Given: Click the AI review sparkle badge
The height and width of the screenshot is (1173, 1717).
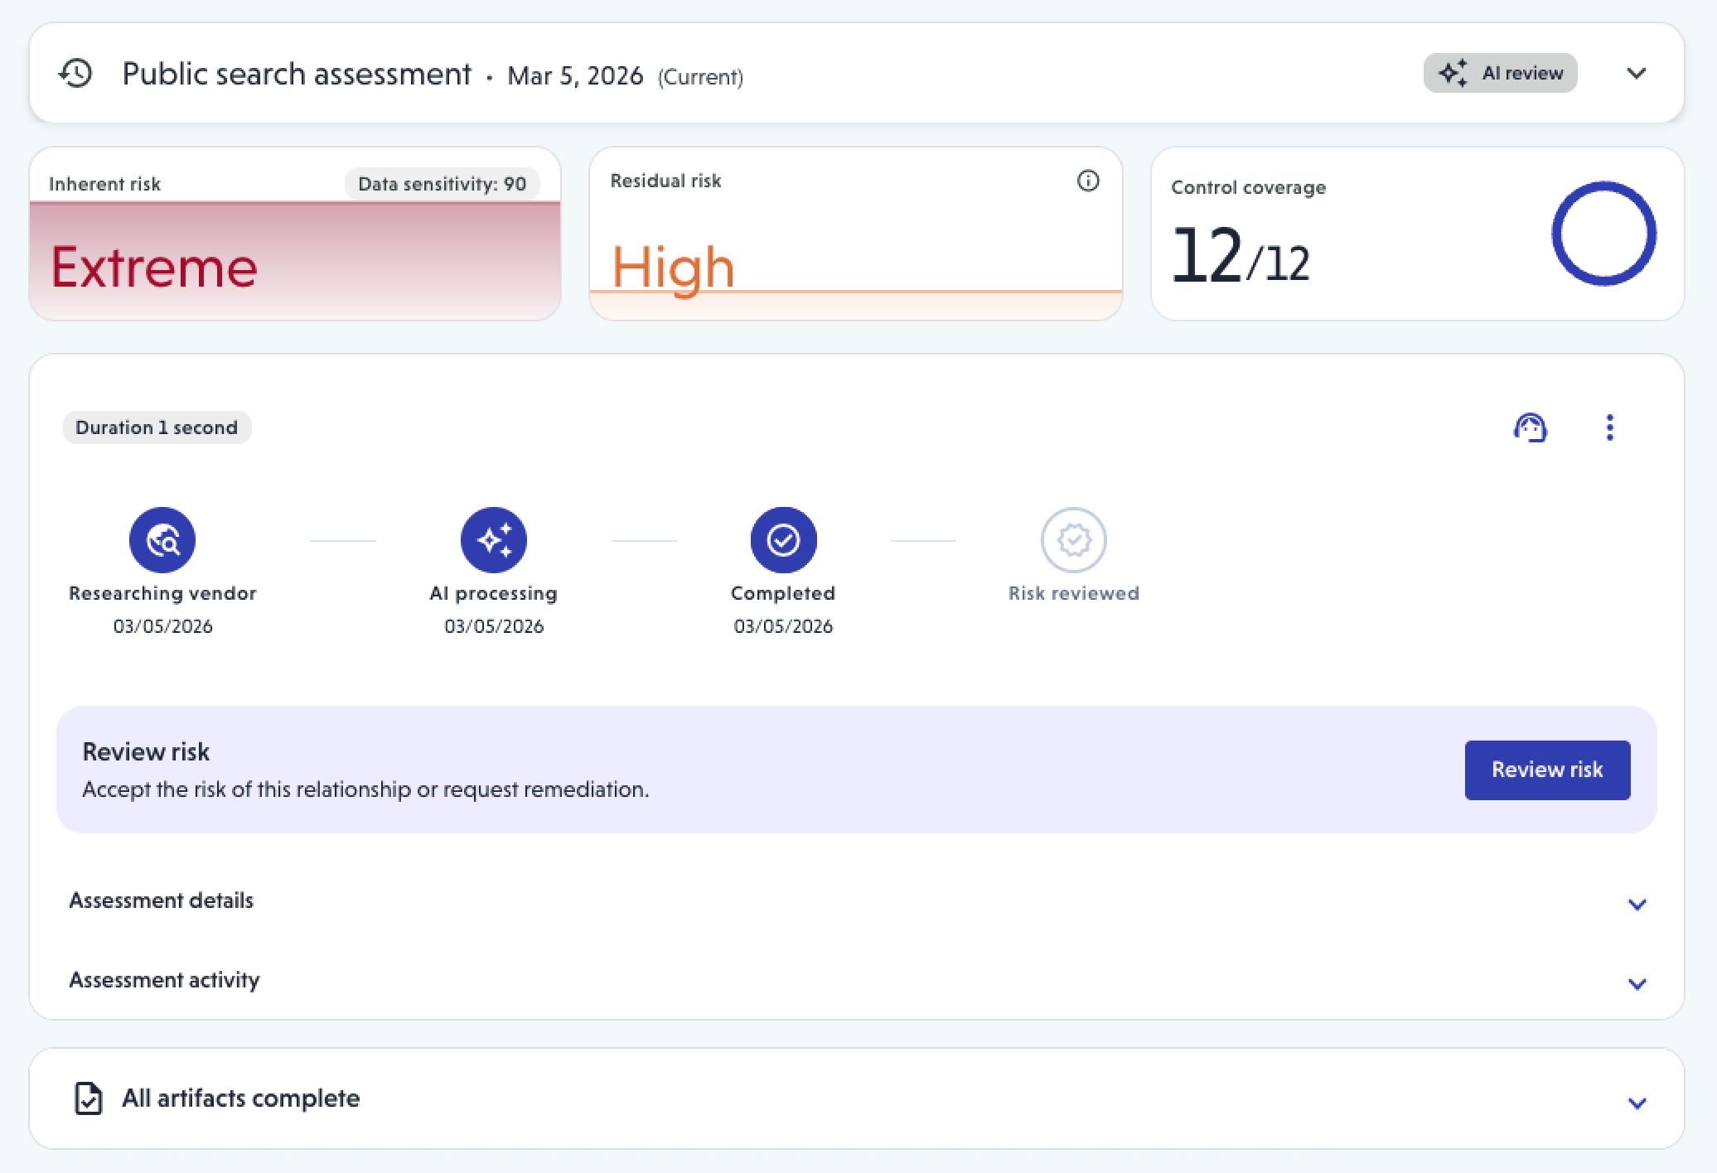Looking at the screenshot, I should coord(1500,73).
